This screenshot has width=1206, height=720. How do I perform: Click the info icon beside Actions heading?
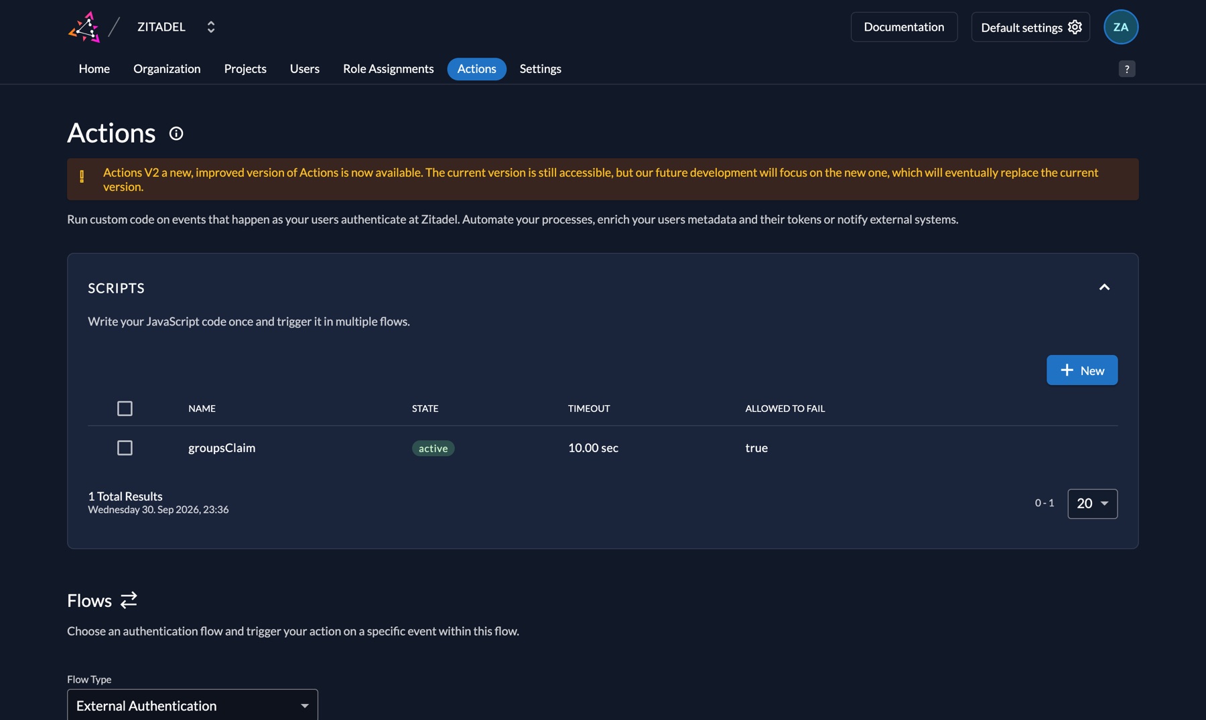pyautogui.click(x=176, y=133)
